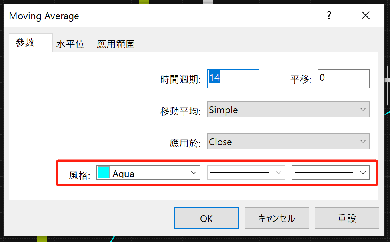This screenshot has width=390, height=242.
Task: Click the chevron arrow of Close combo box
Action: (363, 142)
